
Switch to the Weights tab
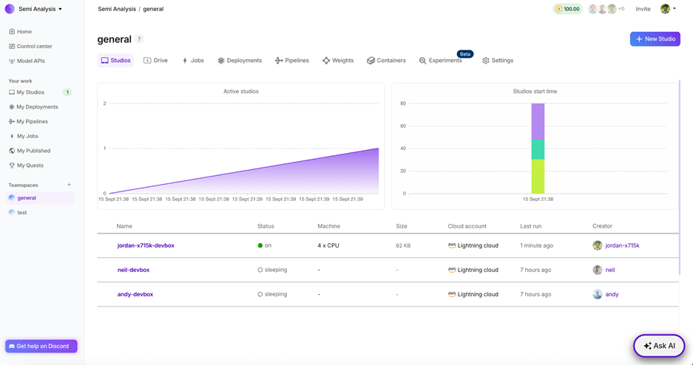[338, 61]
